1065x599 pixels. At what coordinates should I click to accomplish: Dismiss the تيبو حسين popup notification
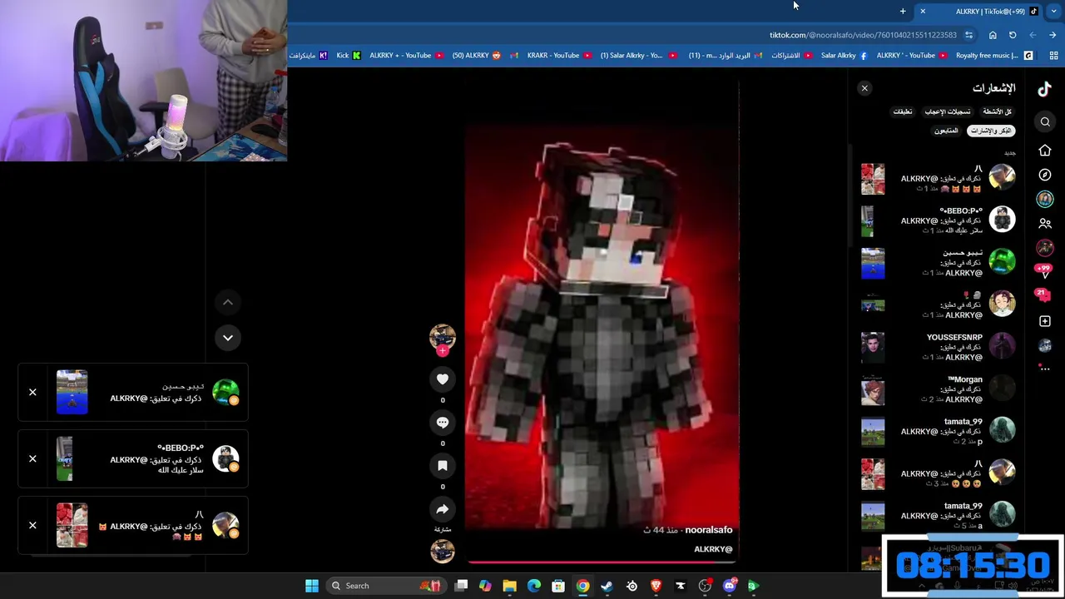click(x=32, y=392)
